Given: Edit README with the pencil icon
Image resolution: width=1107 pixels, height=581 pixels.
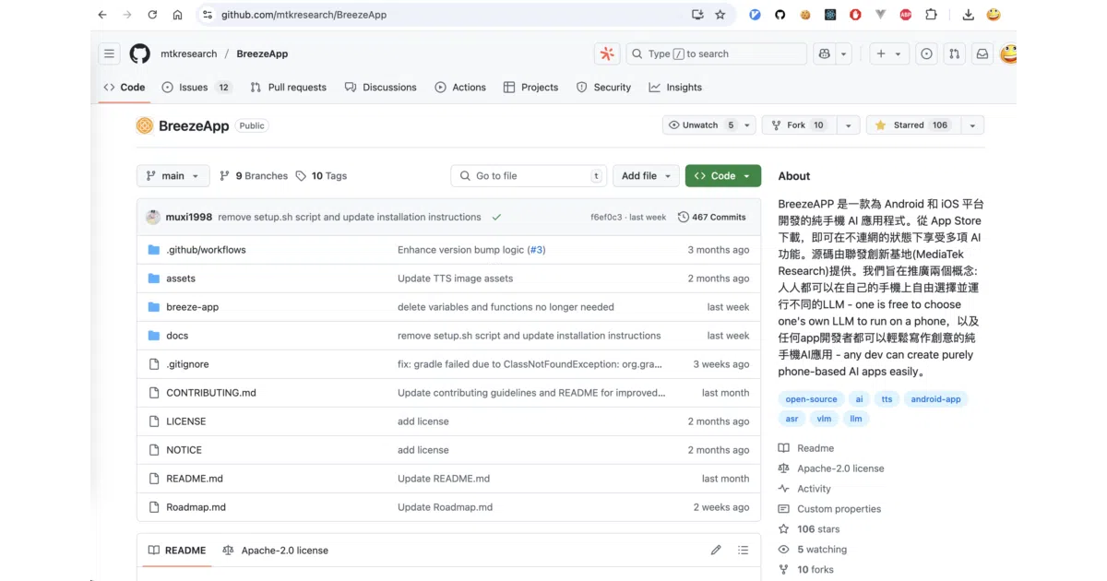Looking at the screenshot, I should pyautogui.click(x=716, y=551).
